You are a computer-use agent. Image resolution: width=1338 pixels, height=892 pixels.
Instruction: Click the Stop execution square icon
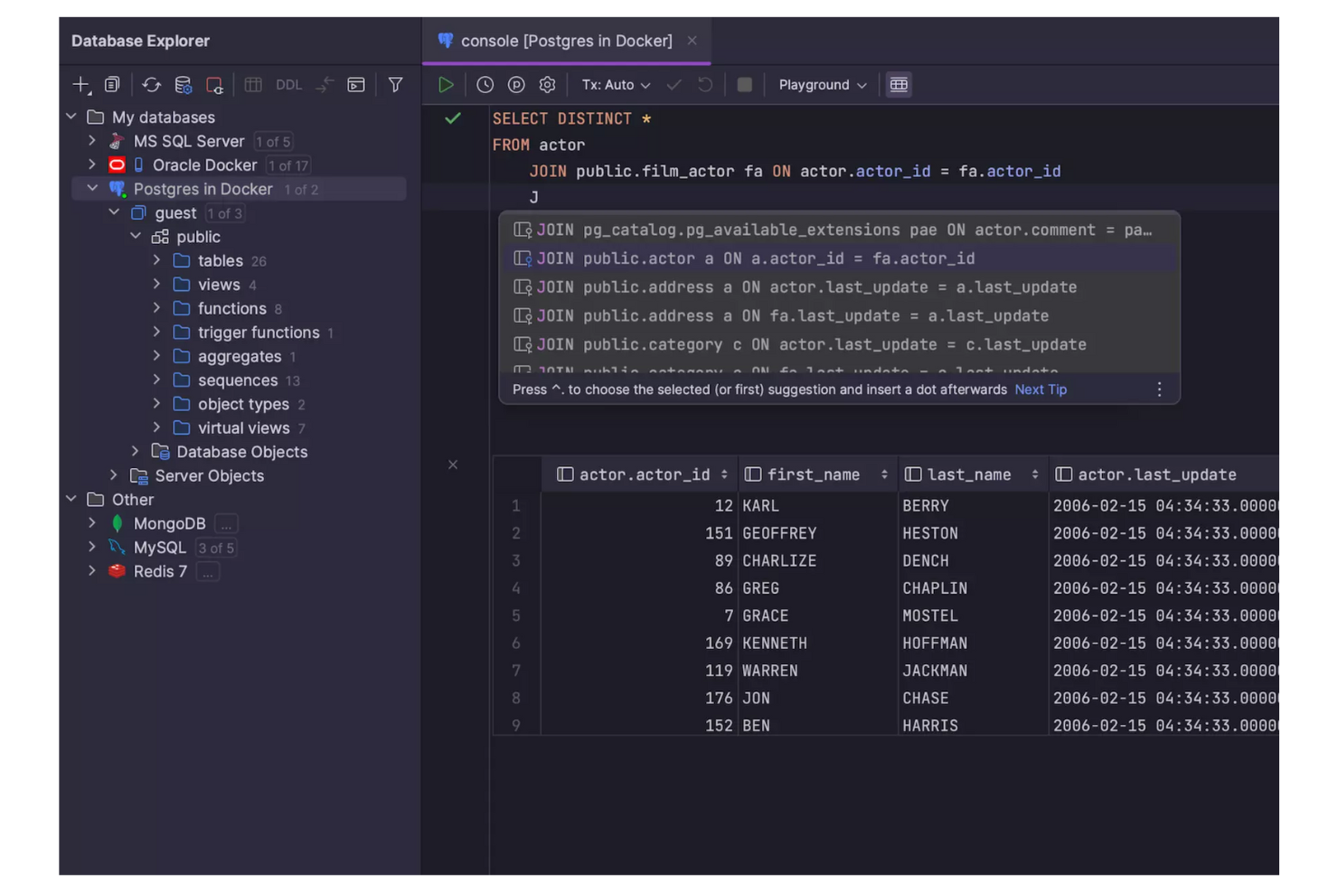(x=744, y=85)
